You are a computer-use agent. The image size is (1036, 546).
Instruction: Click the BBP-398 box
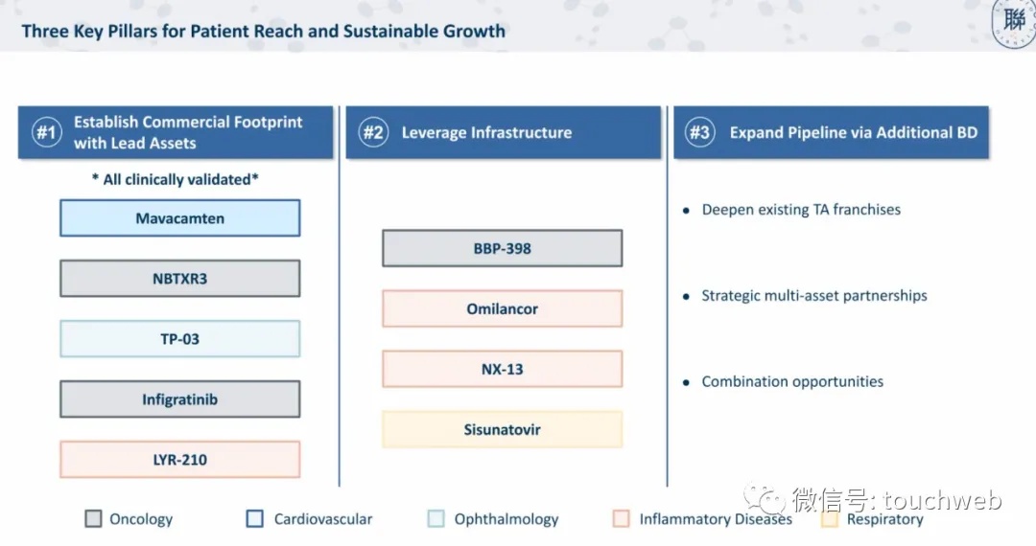tap(502, 249)
